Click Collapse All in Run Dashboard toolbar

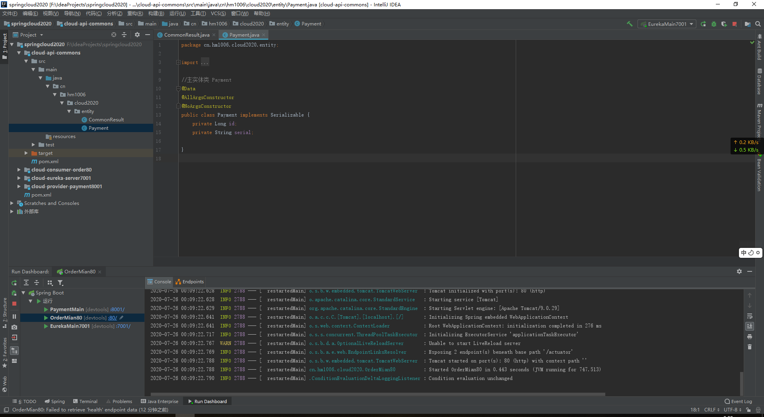37,283
